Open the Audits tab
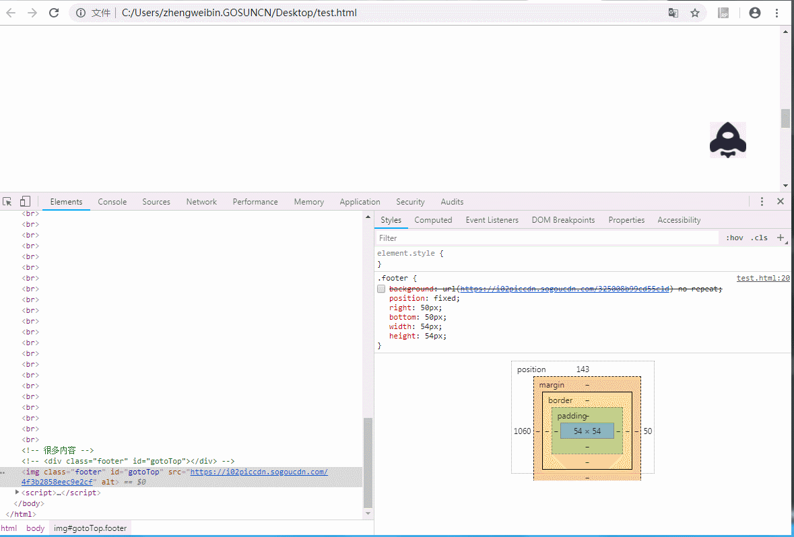Screen dimensions: 794x537 (452, 201)
